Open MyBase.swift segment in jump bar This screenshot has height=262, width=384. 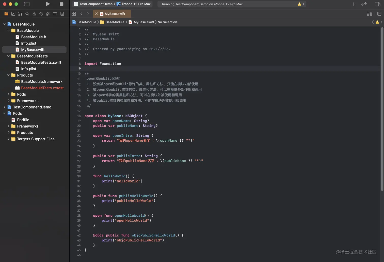coord(141,22)
